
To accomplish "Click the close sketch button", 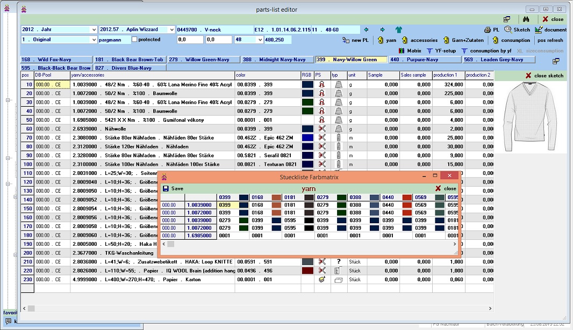I will (544, 76).
